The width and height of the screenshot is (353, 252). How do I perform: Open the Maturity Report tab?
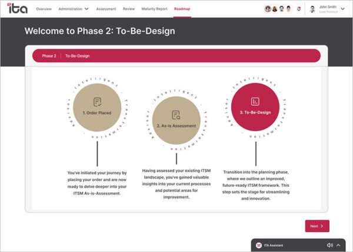(154, 9)
